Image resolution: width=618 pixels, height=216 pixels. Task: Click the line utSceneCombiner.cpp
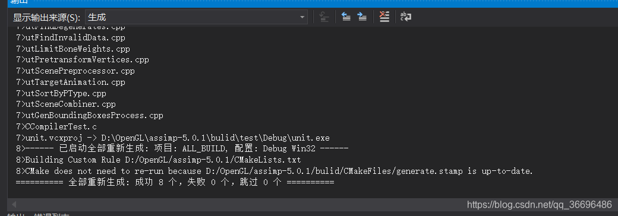click(66, 104)
